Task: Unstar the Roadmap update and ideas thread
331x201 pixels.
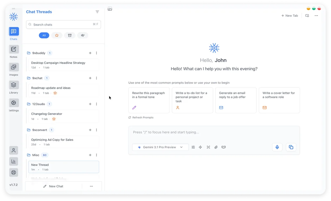Action: tap(55, 93)
